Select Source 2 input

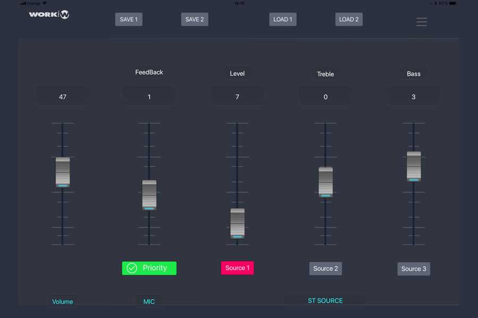point(326,269)
